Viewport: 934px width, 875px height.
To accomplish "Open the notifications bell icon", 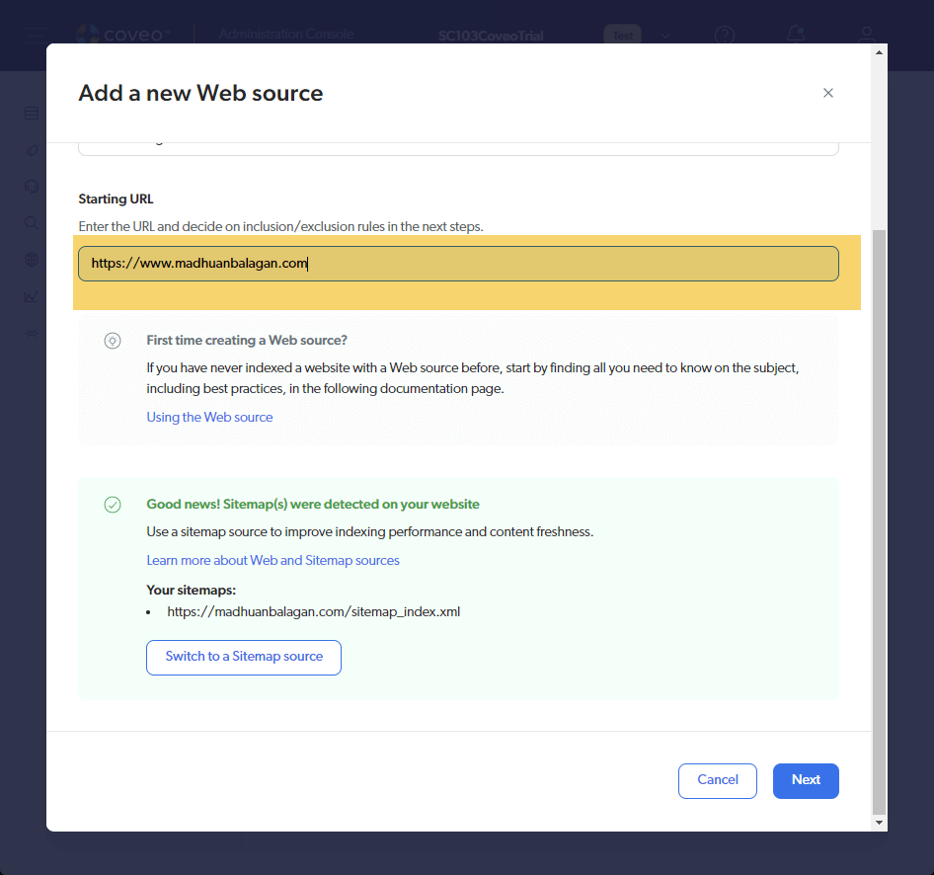I will click(x=796, y=36).
